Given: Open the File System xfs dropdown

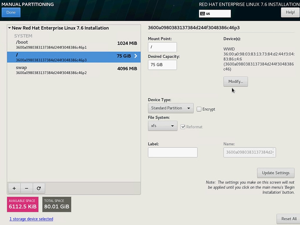Looking at the screenshot, I should point(162,126).
